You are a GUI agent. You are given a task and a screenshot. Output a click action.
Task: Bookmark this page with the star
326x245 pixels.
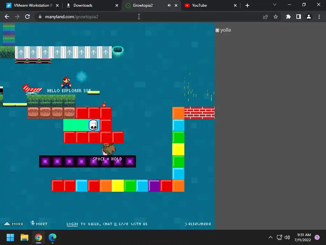point(276,17)
